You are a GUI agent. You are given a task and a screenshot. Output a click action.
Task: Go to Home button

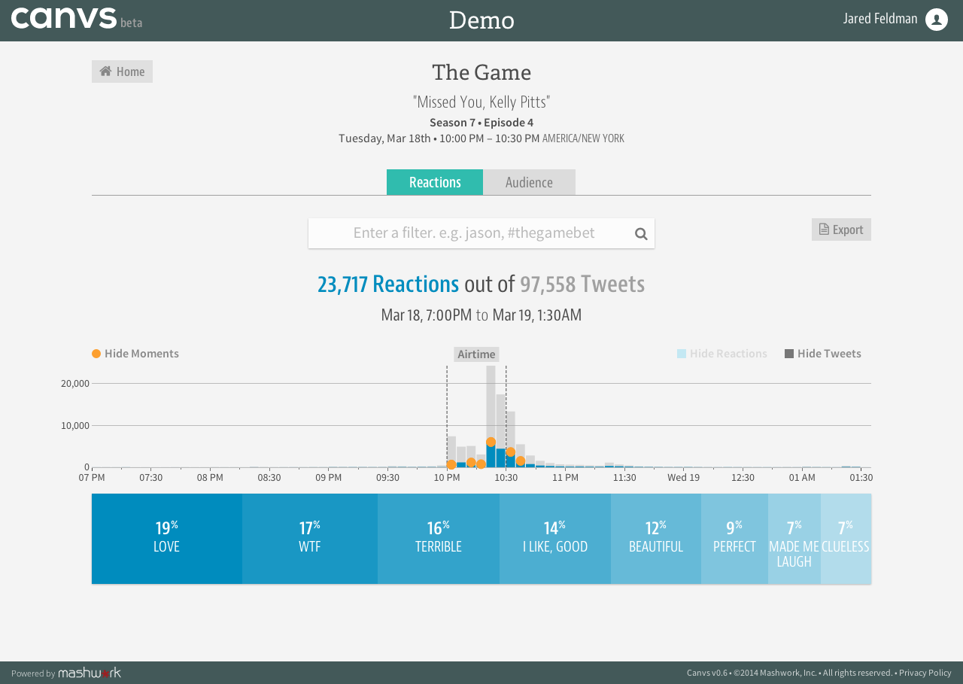point(122,71)
